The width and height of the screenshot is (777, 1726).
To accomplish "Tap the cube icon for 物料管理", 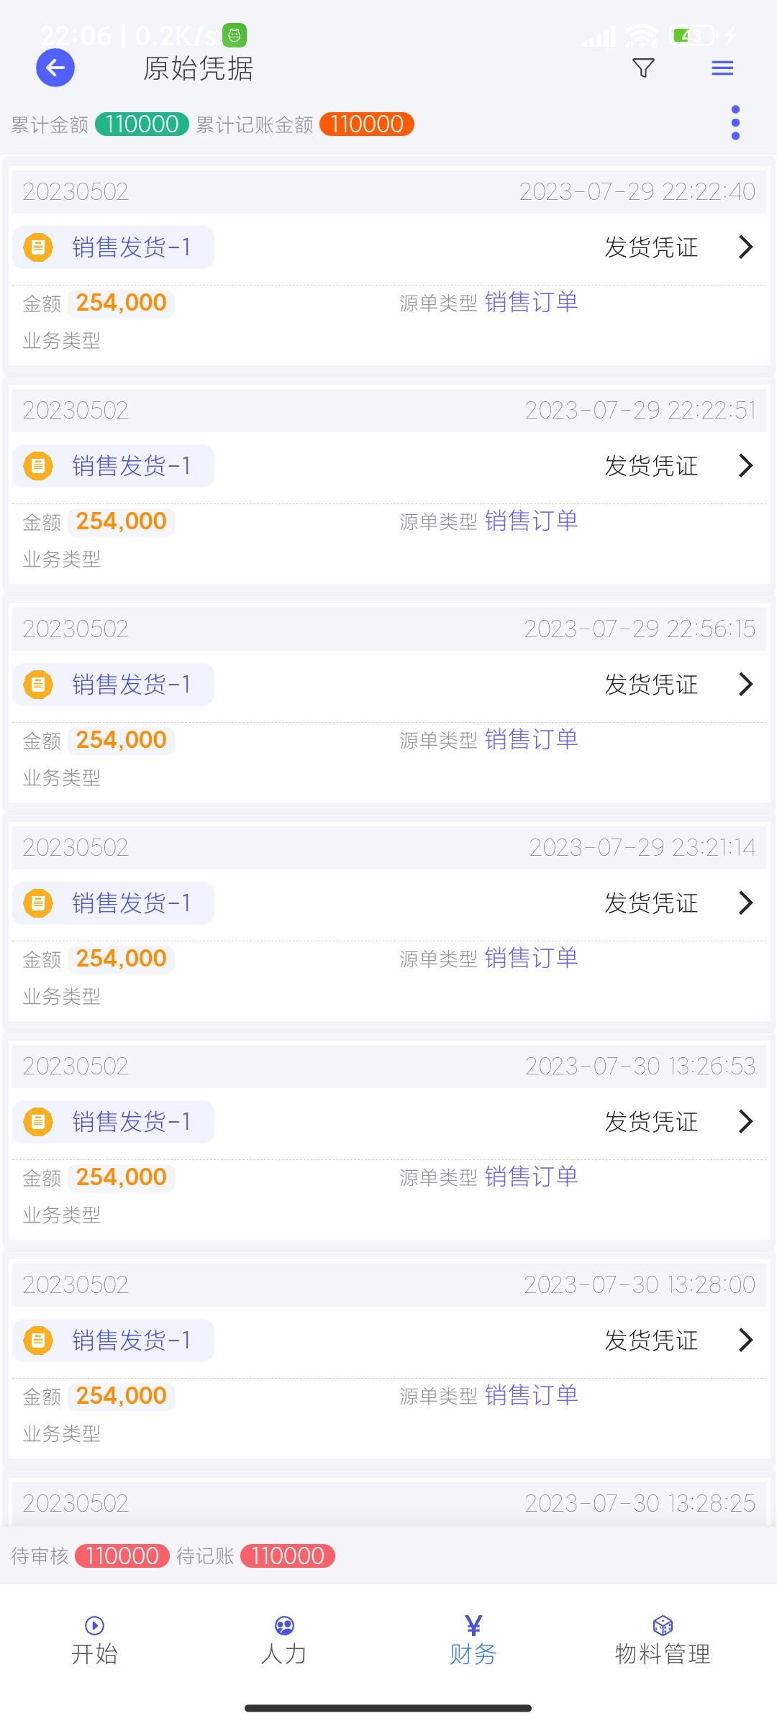I will point(663,1625).
